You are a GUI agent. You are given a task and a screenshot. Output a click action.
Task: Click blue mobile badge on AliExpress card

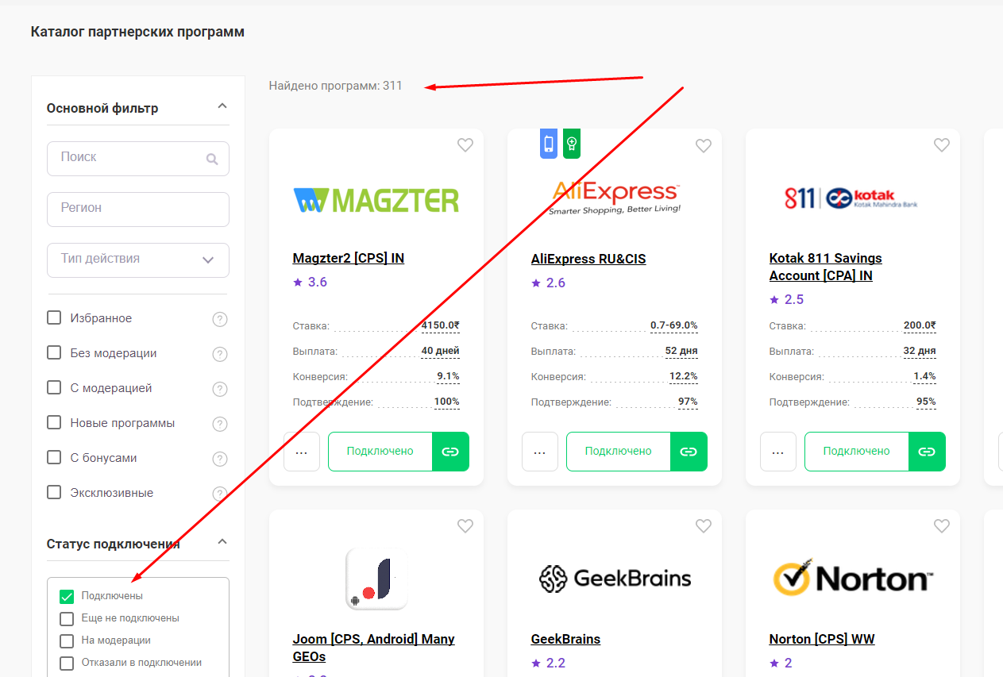(x=549, y=144)
